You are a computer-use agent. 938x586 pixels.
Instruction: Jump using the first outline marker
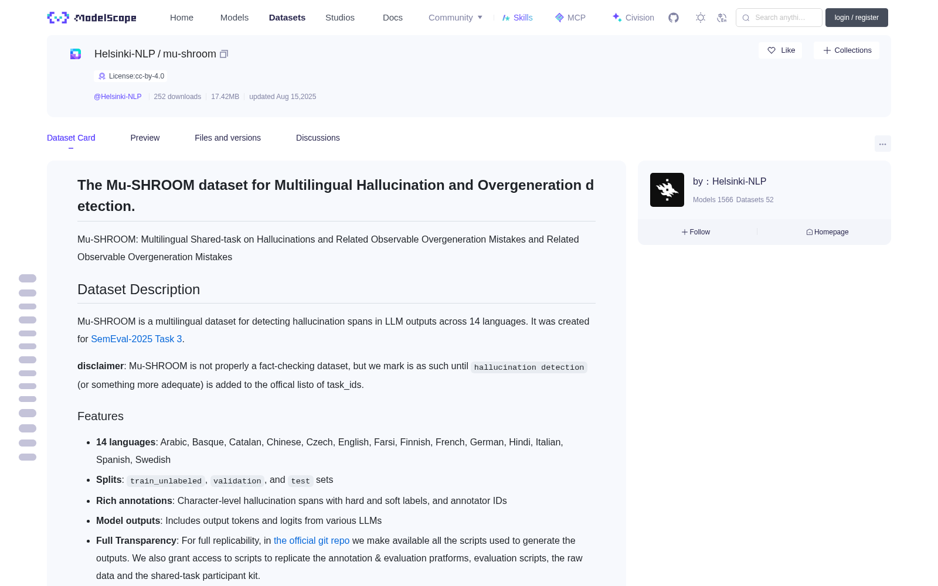point(28,278)
